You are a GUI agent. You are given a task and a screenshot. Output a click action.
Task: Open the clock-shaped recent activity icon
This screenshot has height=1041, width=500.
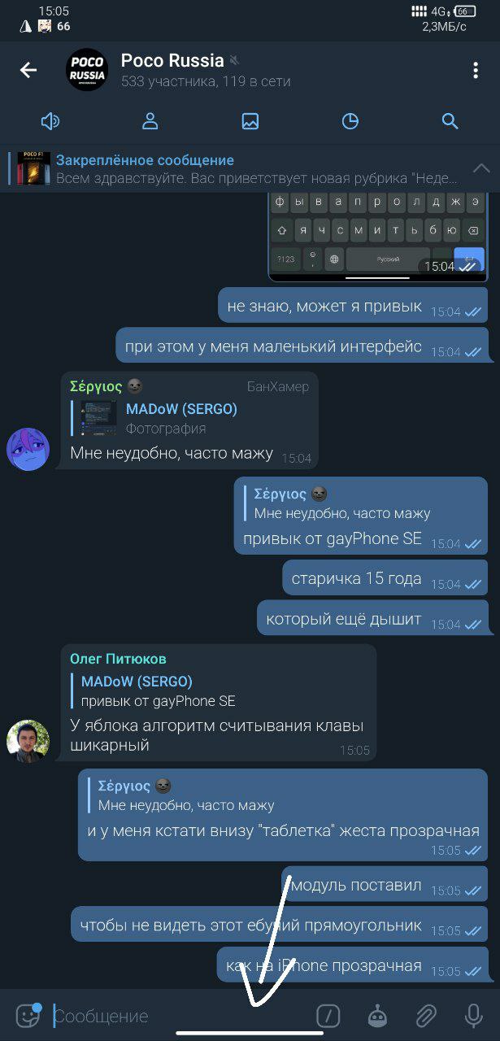pos(350,121)
